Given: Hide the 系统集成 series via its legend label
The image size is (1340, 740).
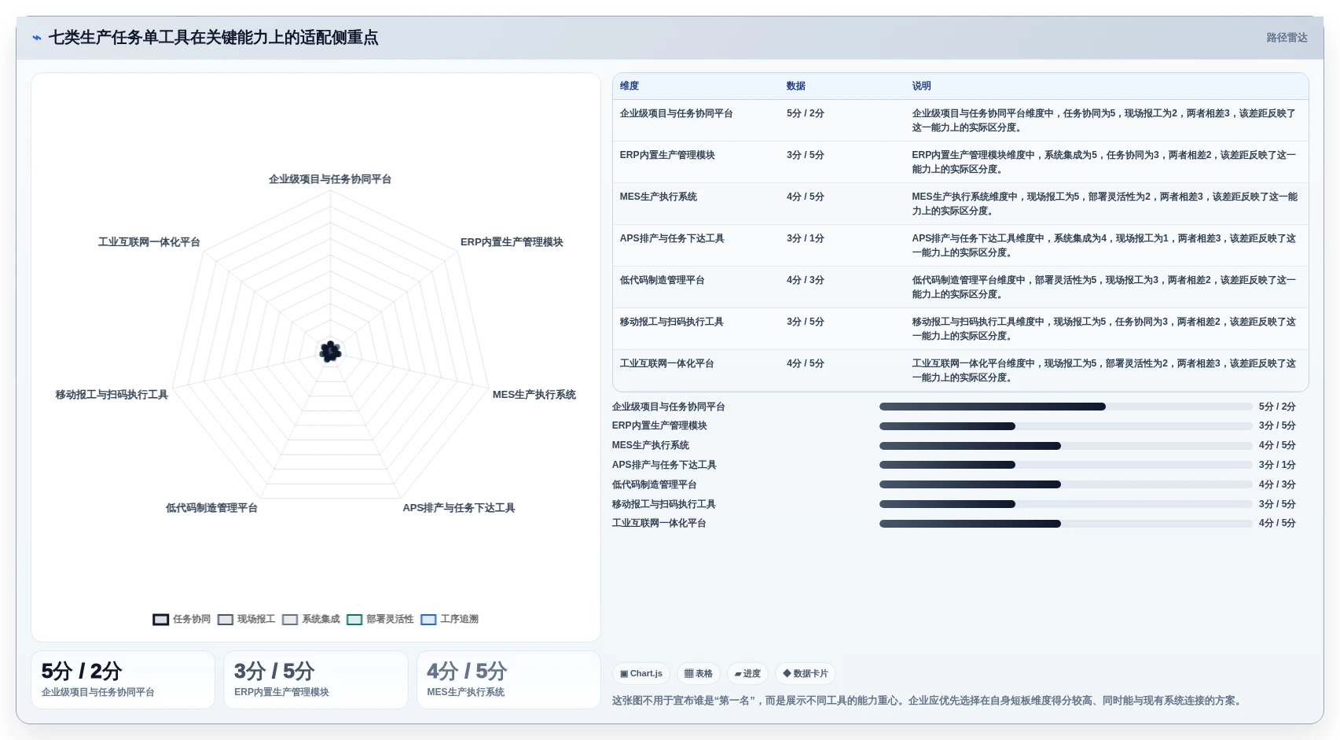Looking at the screenshot, I should pos(321,620).
